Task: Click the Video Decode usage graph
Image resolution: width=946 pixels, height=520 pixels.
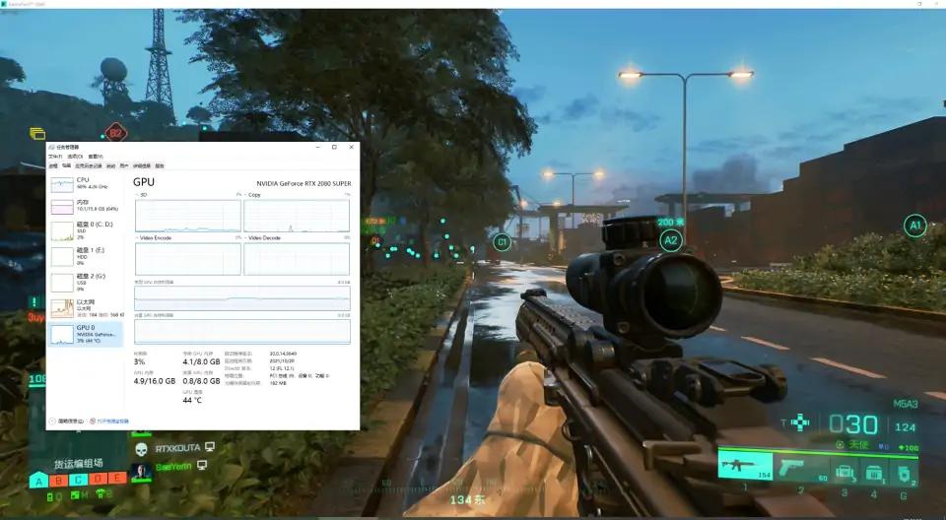Action: click(297, 259)
